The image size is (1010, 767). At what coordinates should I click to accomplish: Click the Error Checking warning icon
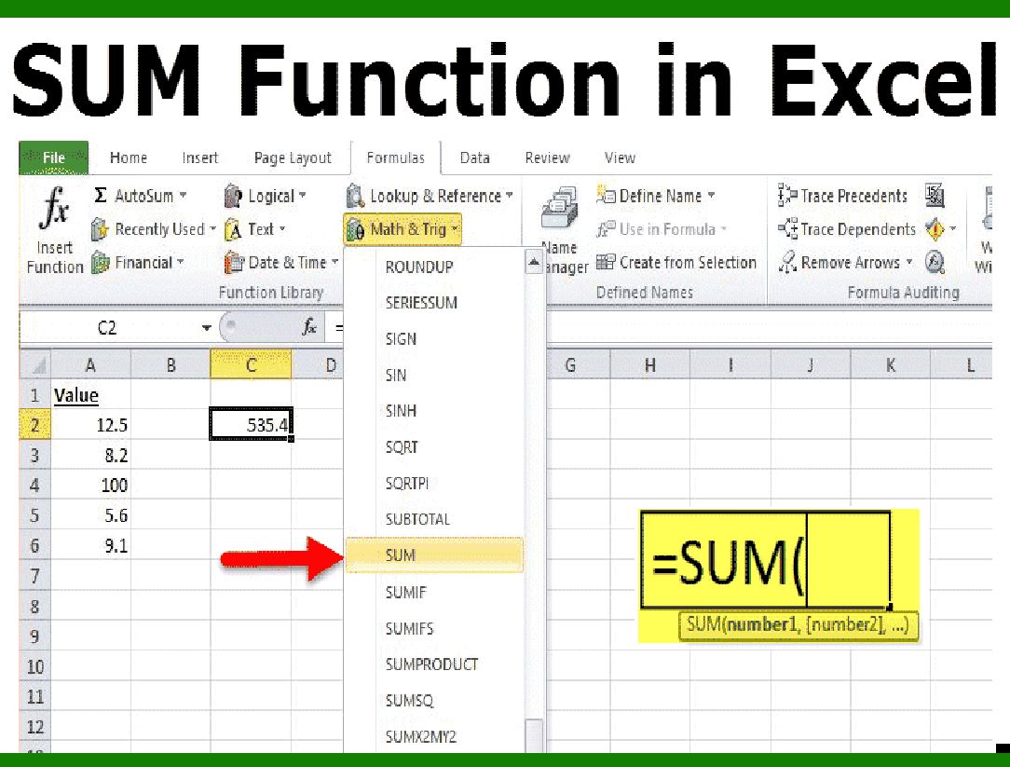point(935,229)
